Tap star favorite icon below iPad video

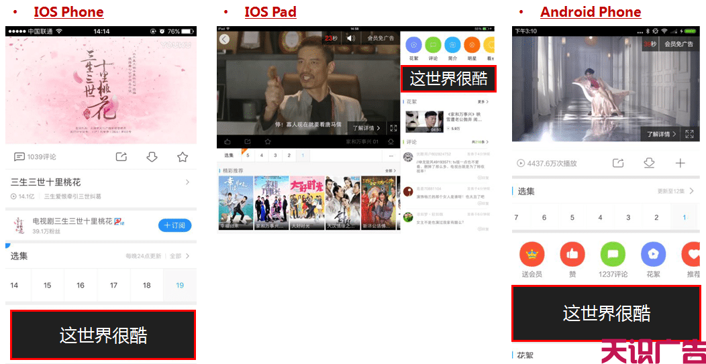(268, 141)
